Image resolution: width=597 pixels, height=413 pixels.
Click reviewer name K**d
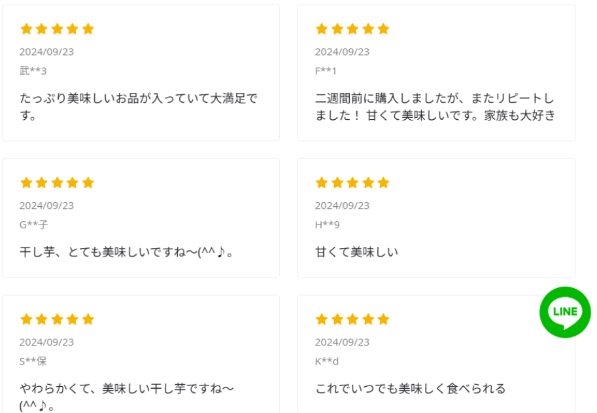[x=326, y=361]
